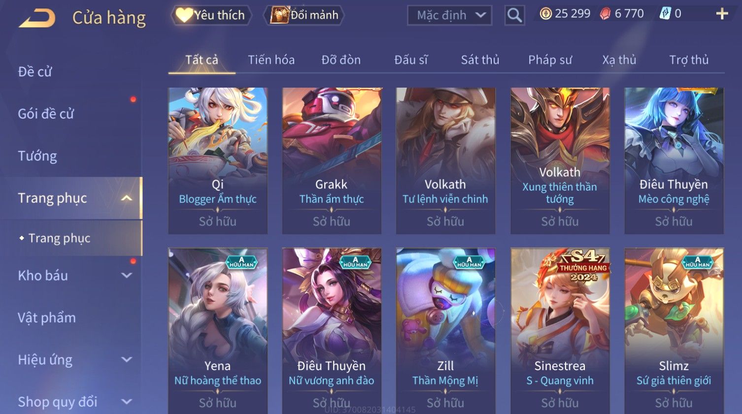
Task: Expand the Hiệu ứng sidebar section
Action: (x=127, y=360)
